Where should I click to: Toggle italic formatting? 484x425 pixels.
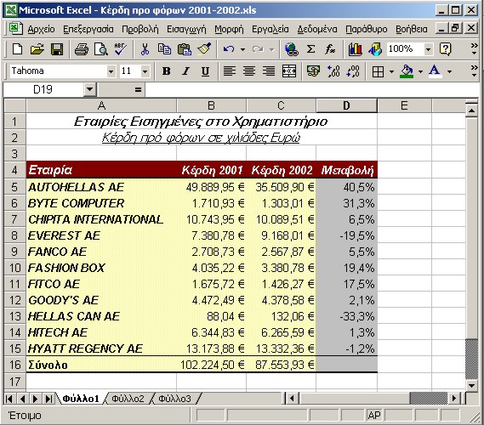[185, 71]
